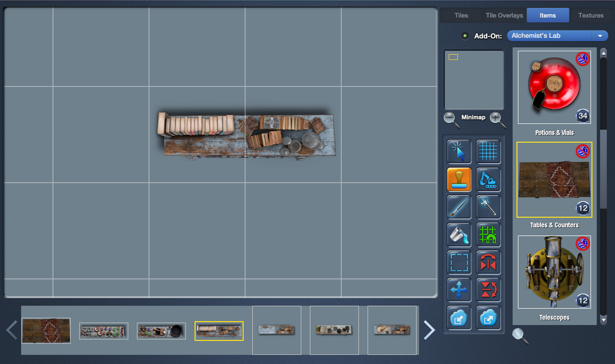The image size is (615, 364).
Task: Go to previous items with left arrow
Action: (x=12, y=330)
